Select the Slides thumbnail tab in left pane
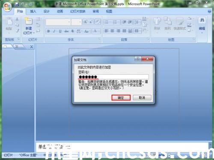214x160 pixels. (6, 47)
